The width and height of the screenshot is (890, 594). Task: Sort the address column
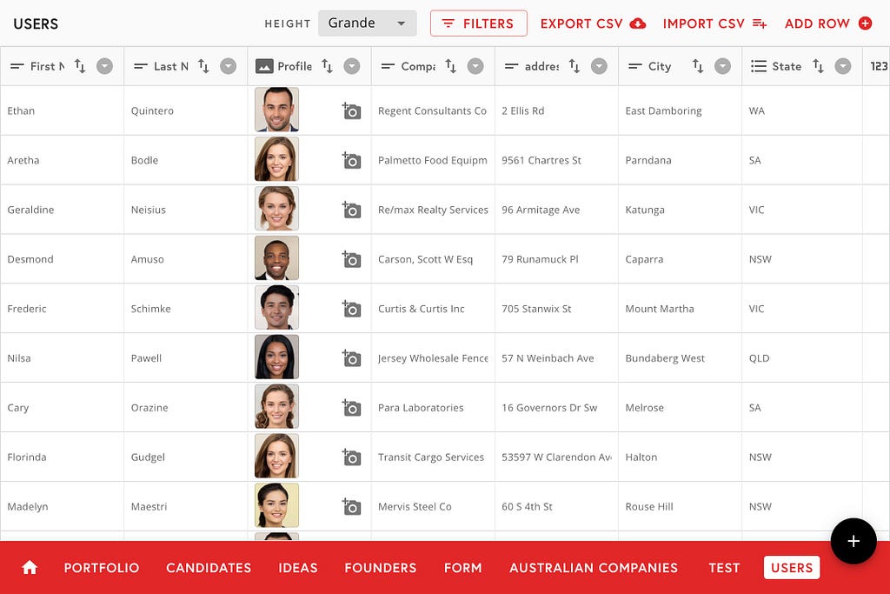point(575,66)
